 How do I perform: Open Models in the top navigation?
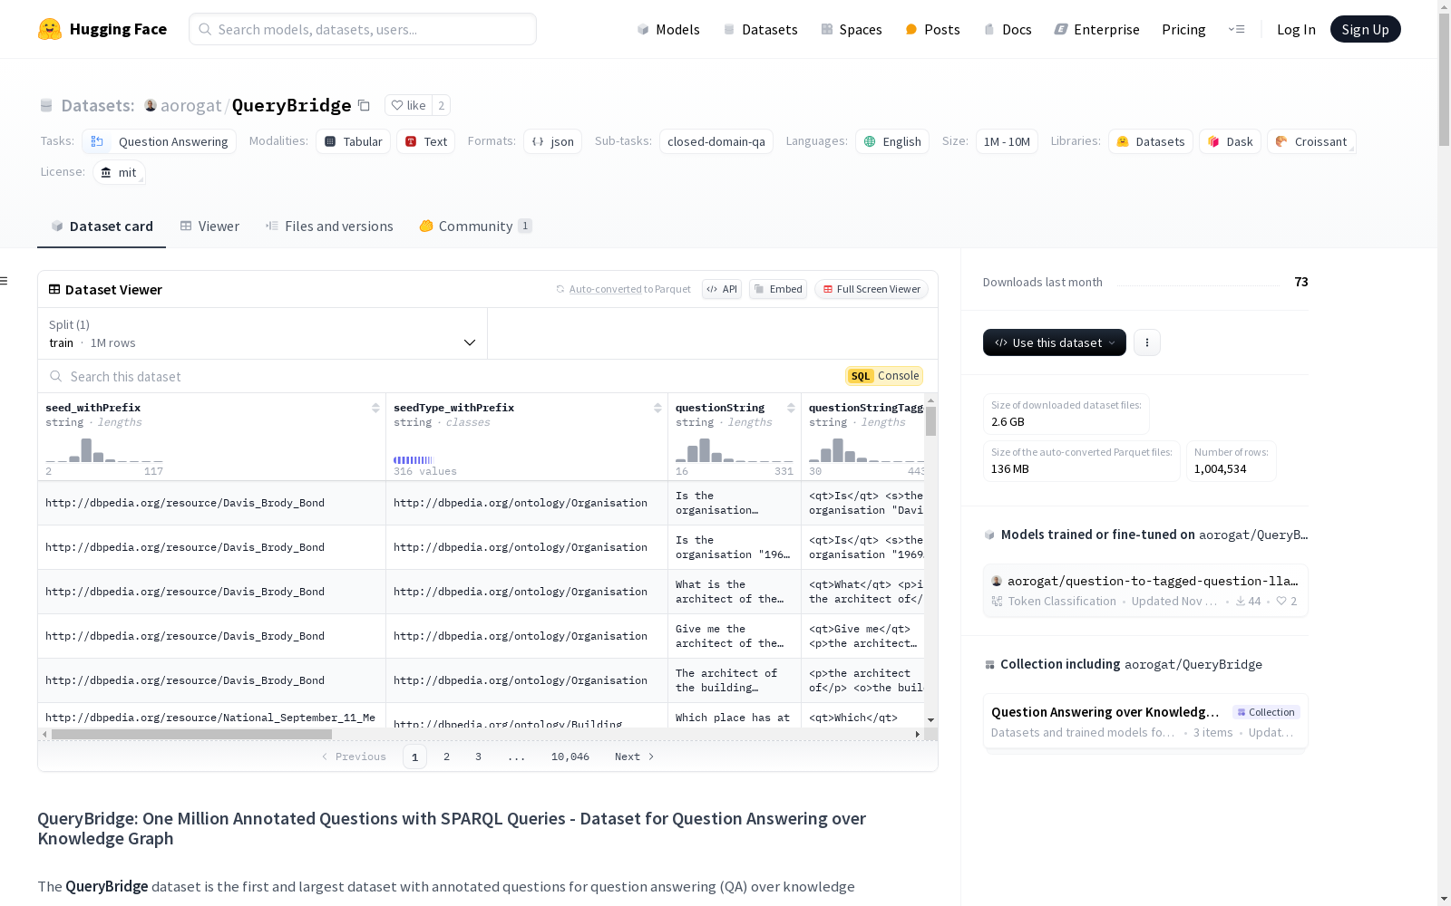[668, 30]
